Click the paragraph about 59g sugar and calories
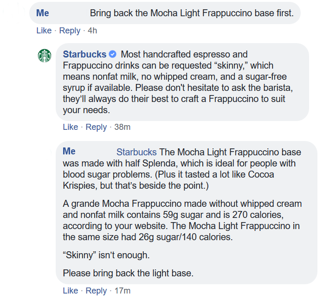This screenshot has width=323, height=300. pos(182,220)
